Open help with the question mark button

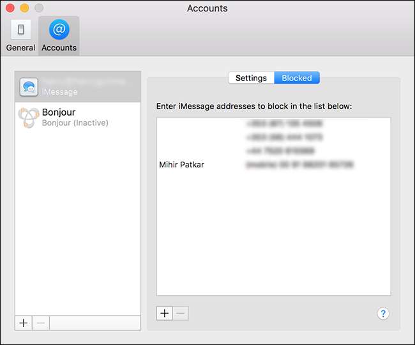pyautogui.click(x=383, y=314)
